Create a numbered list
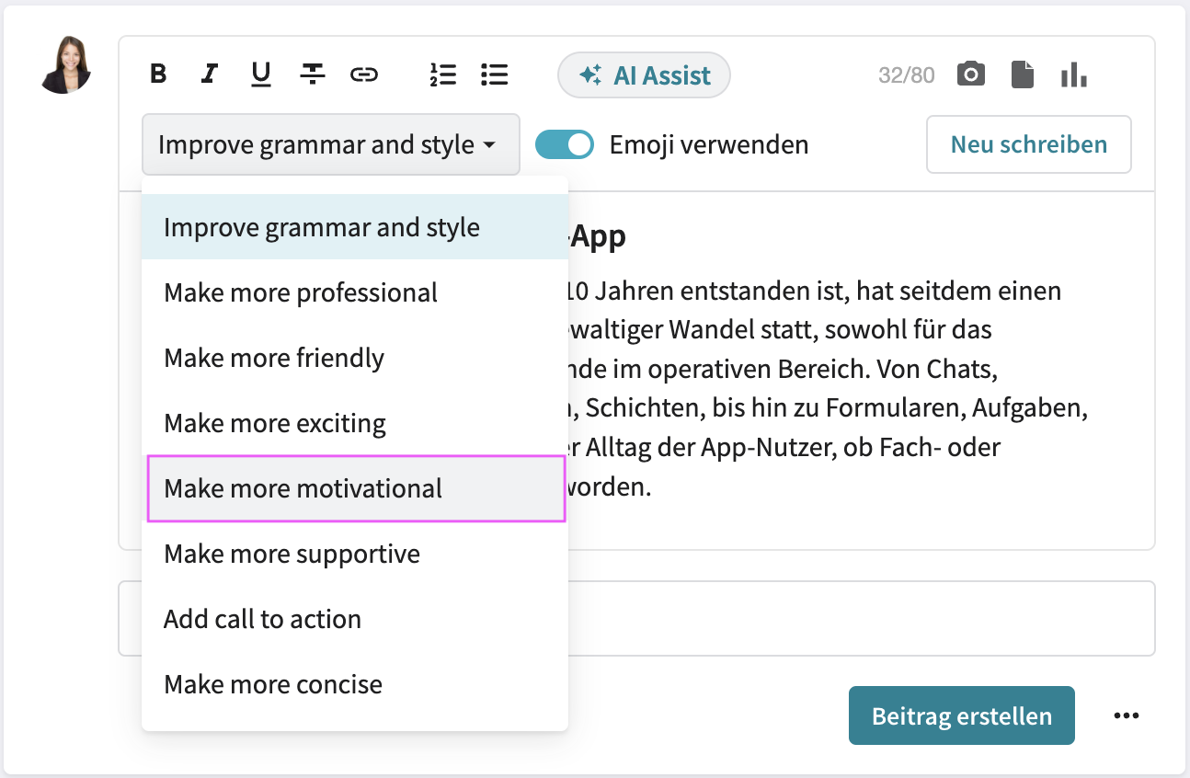The width and height of the screenshot is (1190, 778). [x=443, y=74]
